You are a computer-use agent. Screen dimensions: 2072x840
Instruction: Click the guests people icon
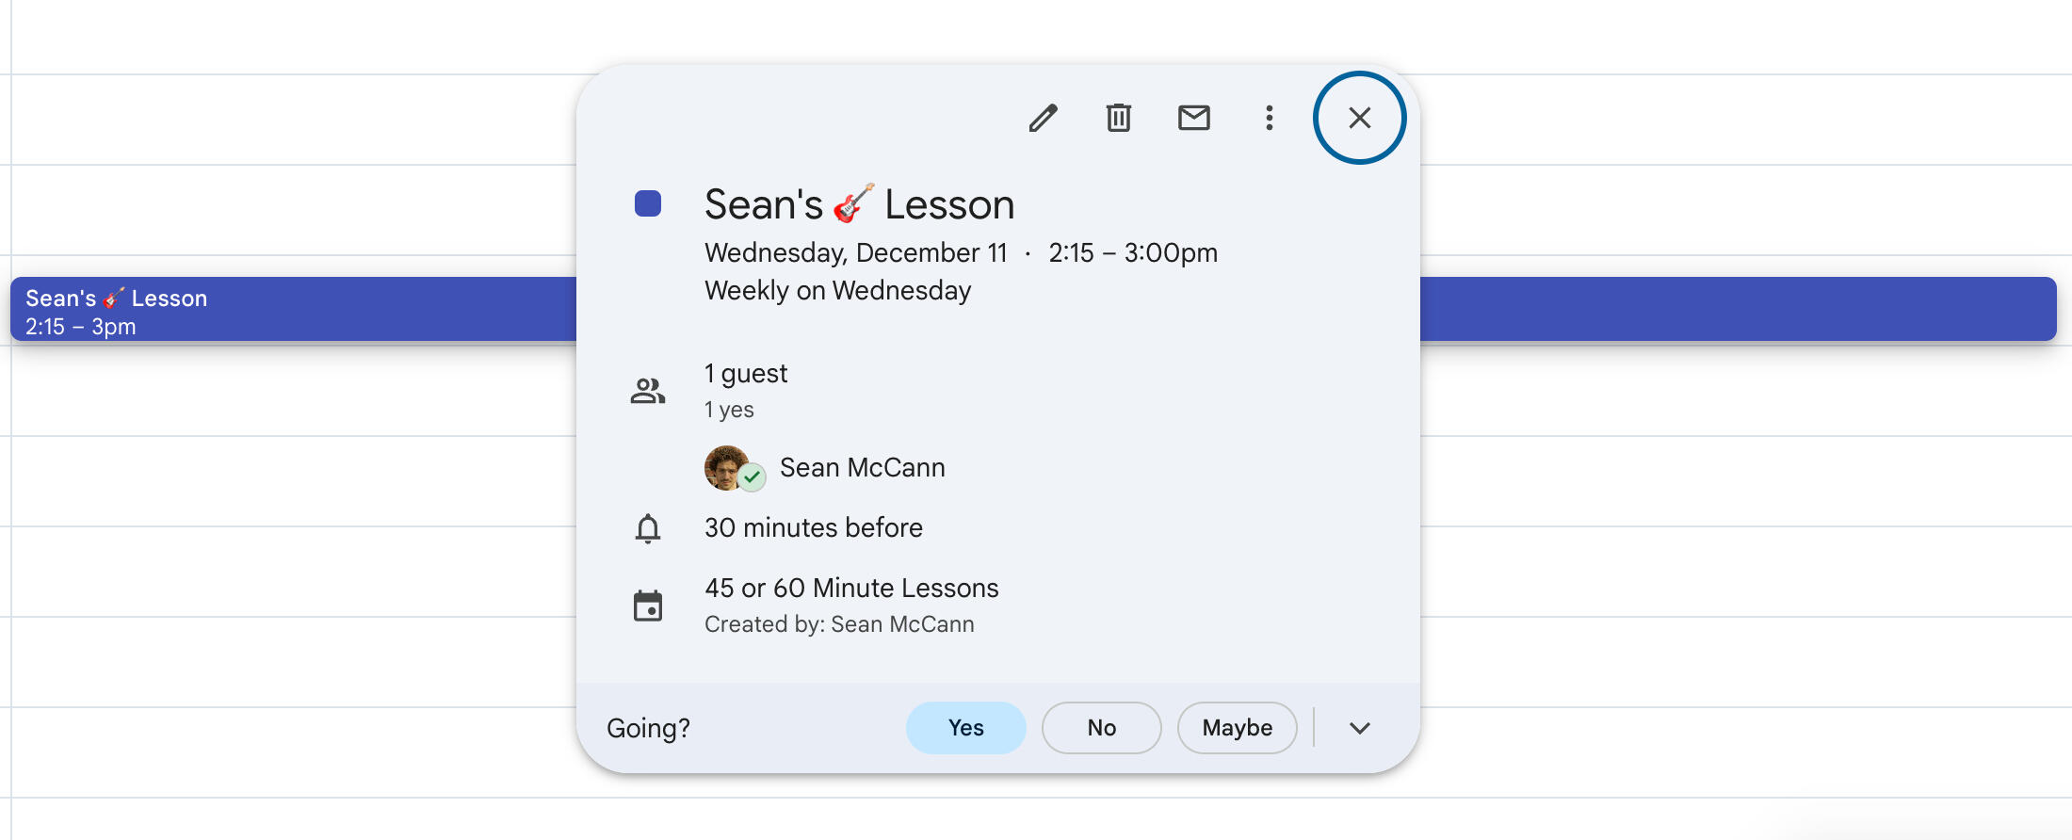(648, 391)
